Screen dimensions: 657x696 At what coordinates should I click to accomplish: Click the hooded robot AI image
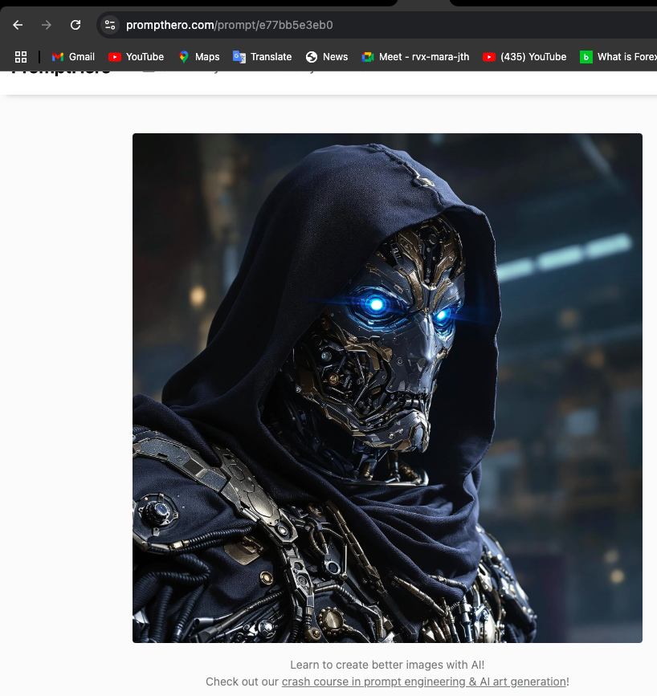coord(387,388)
